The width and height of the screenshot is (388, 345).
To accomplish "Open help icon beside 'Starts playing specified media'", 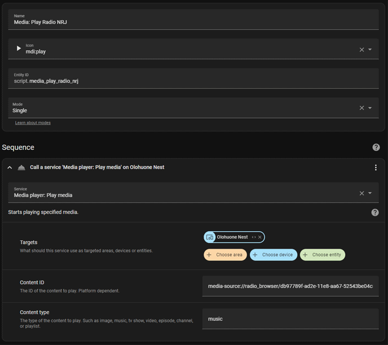I will point(375,213).
